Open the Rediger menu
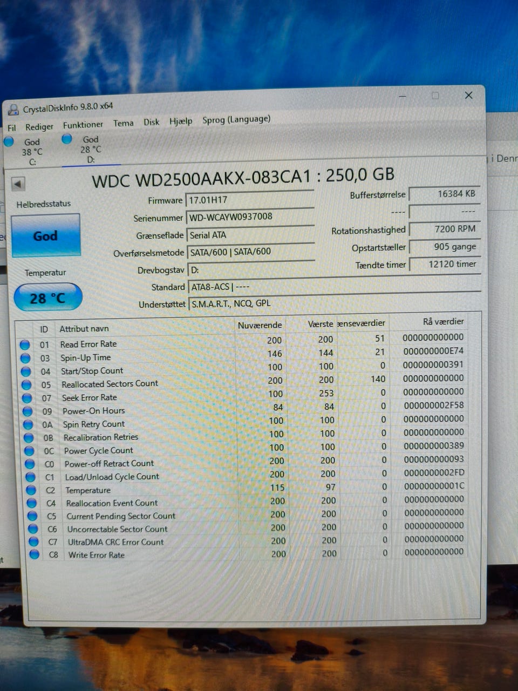The width and height of the screenshot is (518, 691). pos(39,127)
